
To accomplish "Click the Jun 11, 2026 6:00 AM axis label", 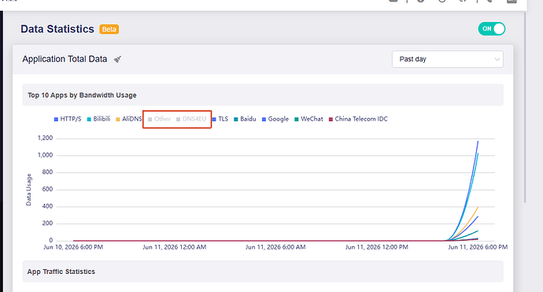I will tap(275, 247).
